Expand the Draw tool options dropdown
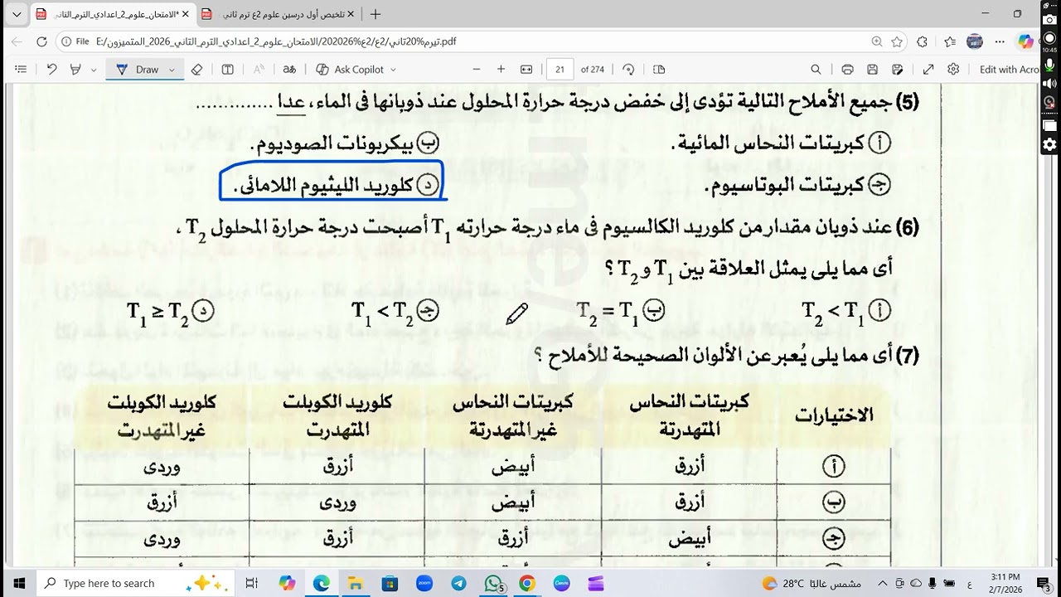Image resolution: width=1061 pixels, height=597 pixels. click(x=172, y=70)
